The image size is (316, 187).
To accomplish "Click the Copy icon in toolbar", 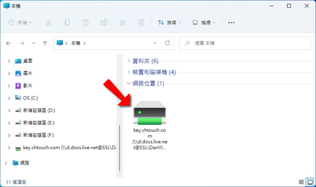I will (67, 22).
